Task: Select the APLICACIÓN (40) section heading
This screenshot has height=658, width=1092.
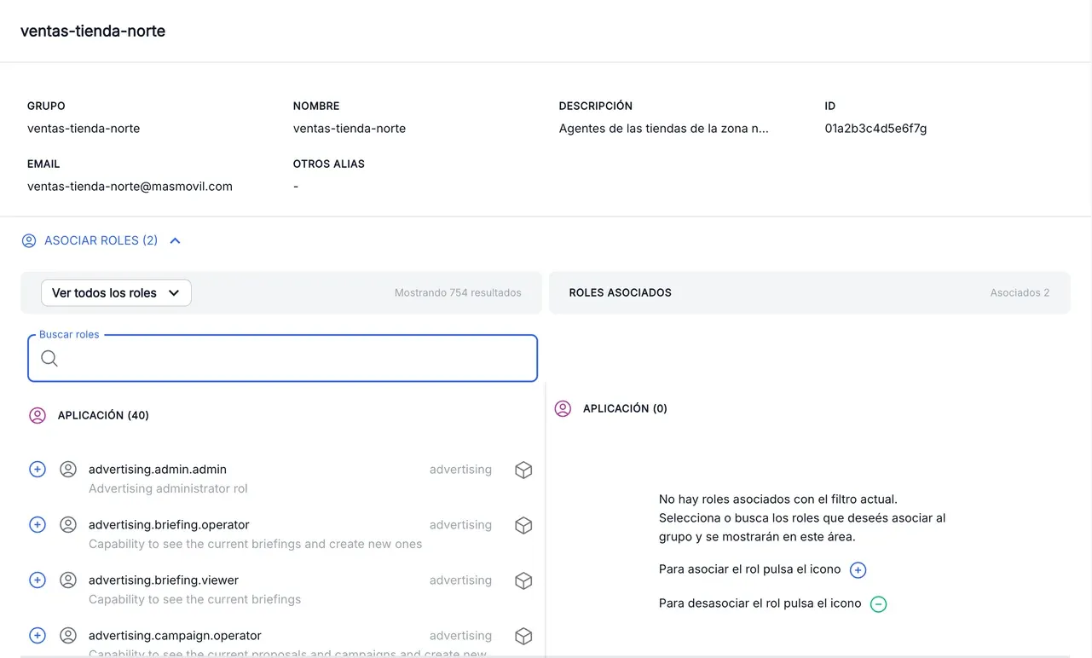Action: [103, 416]
